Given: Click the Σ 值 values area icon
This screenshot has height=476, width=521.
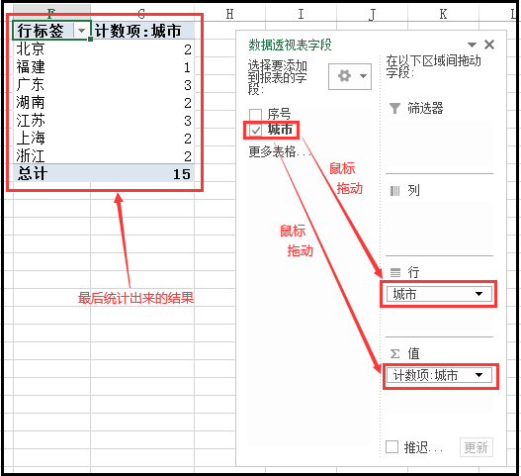Looking at the screenshot, I should coord(394,353).
